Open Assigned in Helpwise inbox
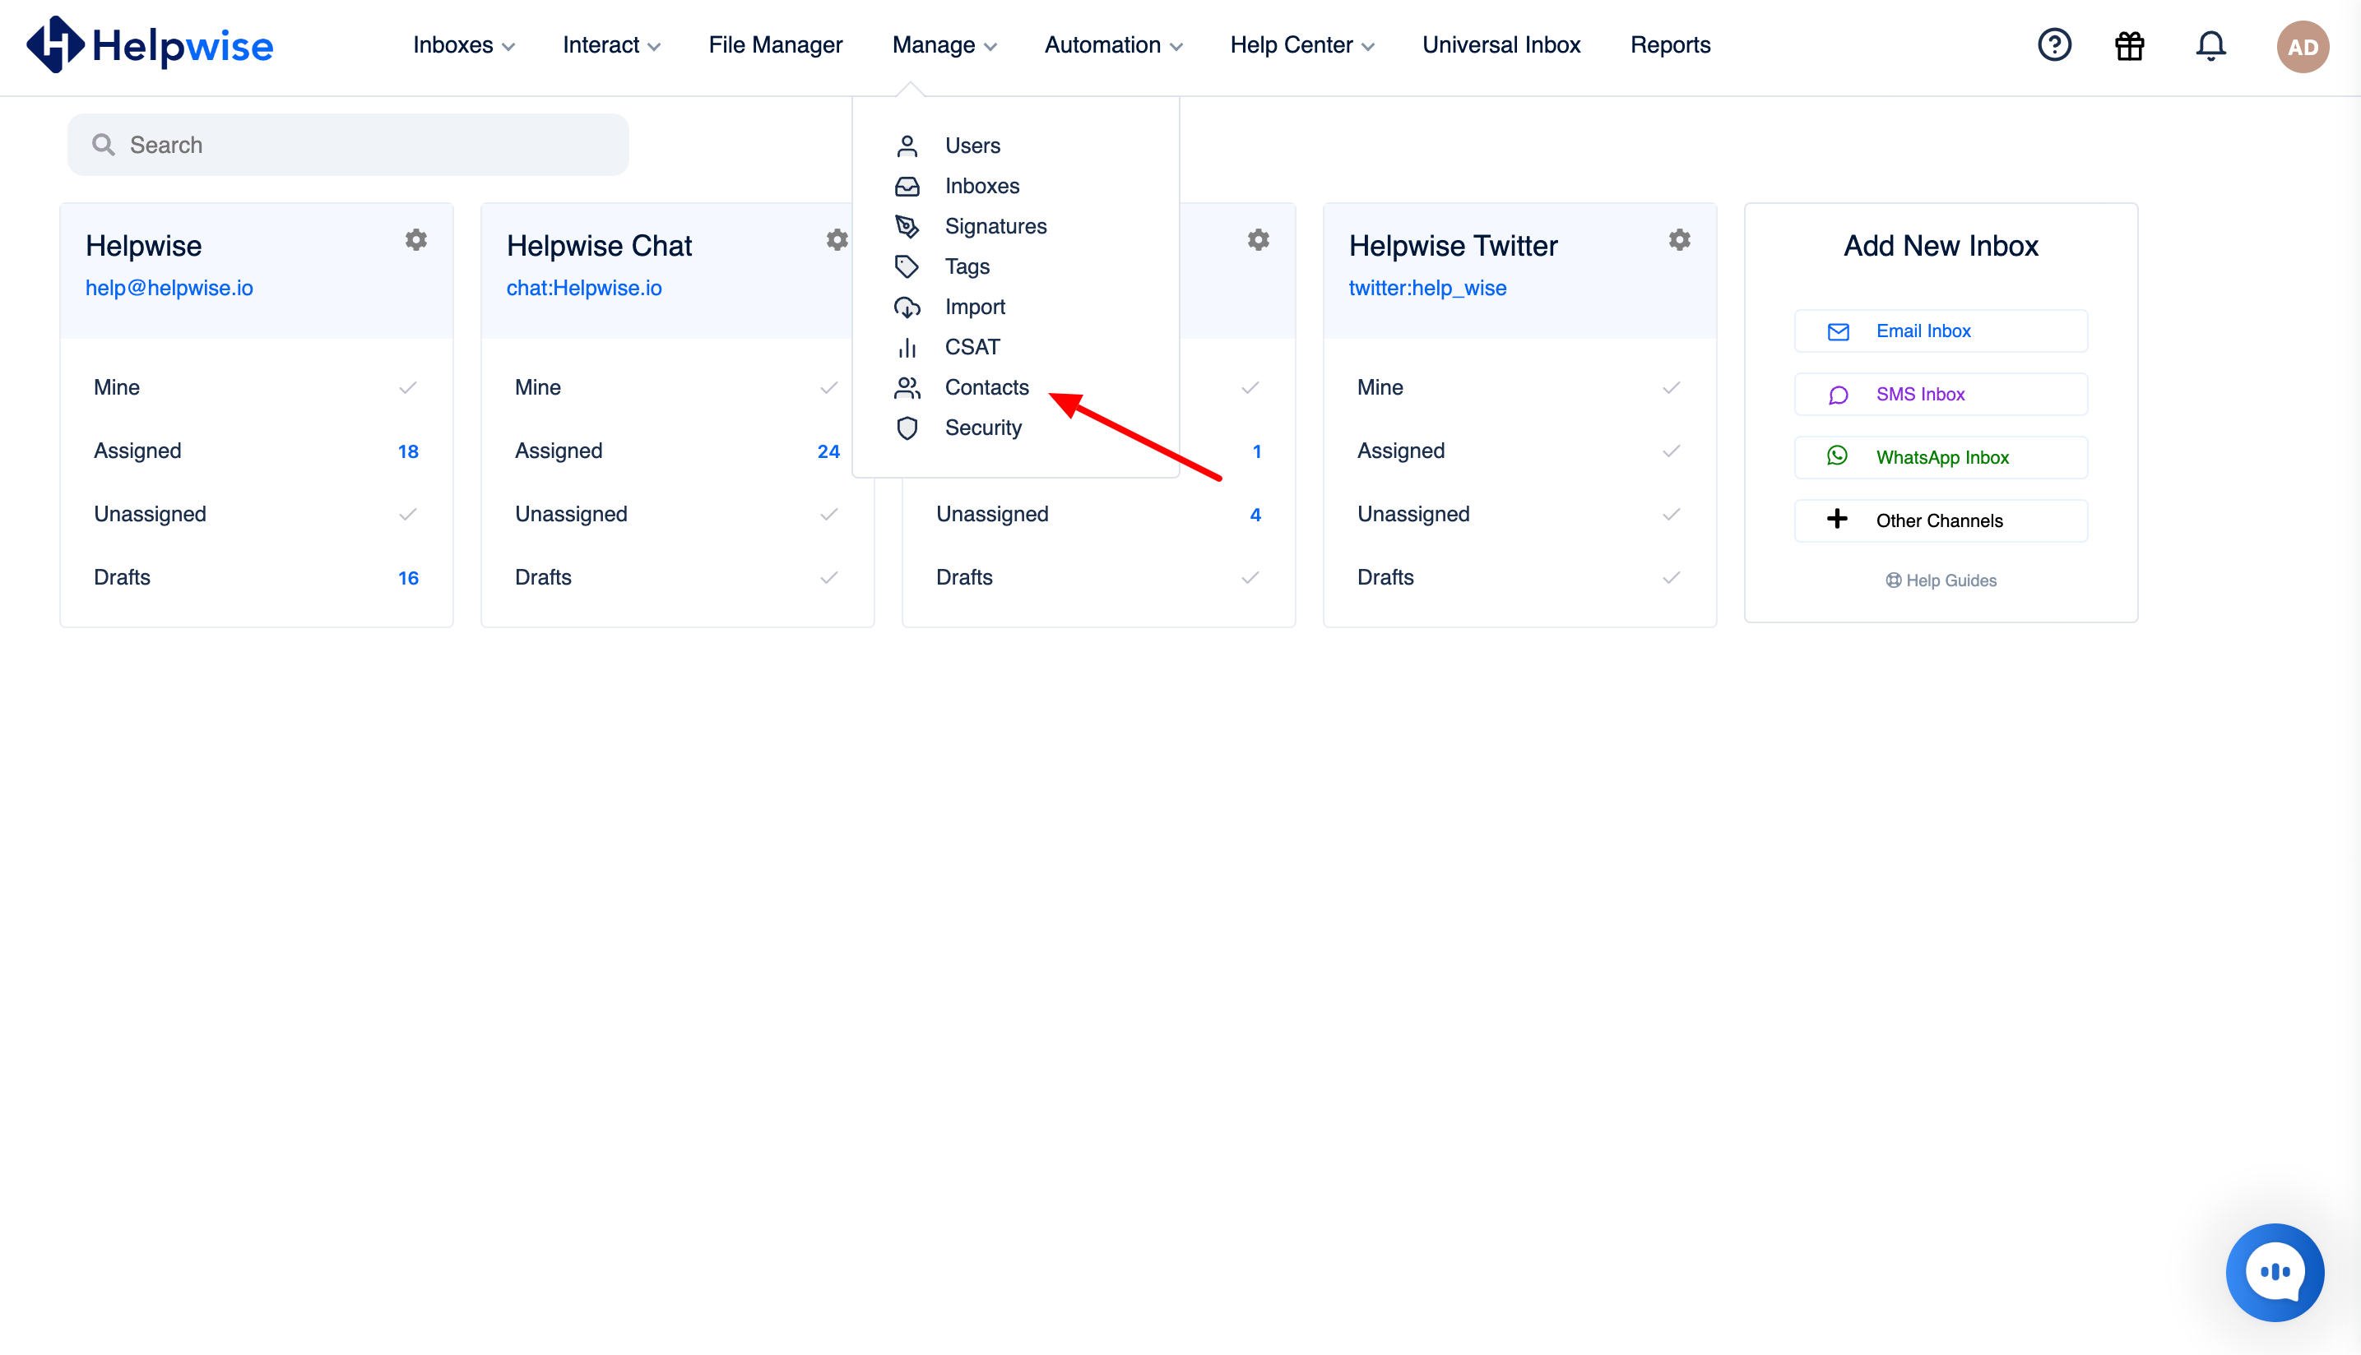The height and width of the screenshot is (1355, 2361). tap(256, 451)
